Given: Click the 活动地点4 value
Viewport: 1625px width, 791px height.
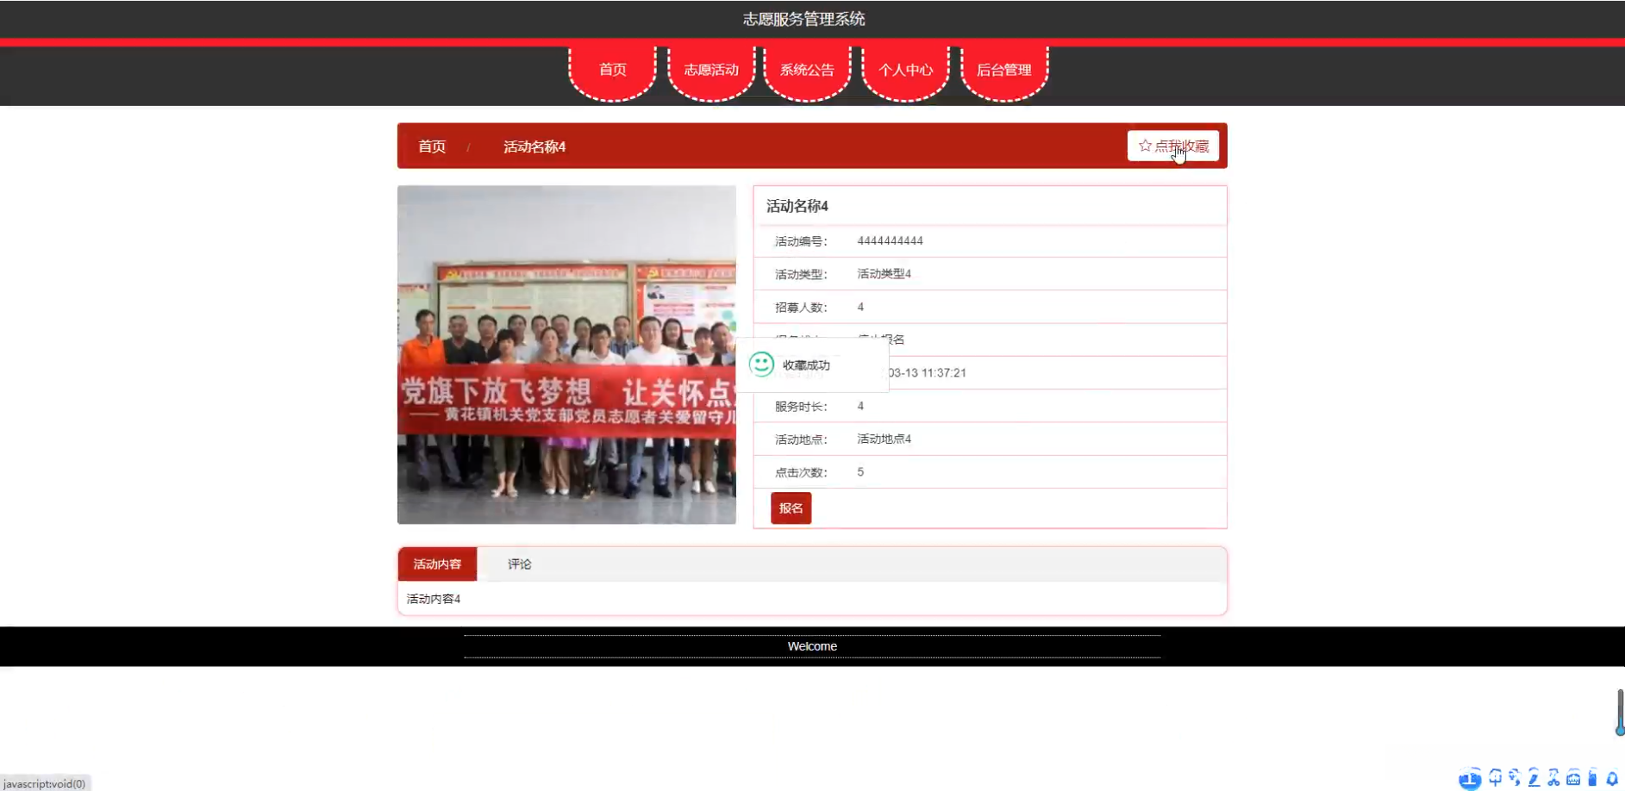Looking at the screenshot, I should pyautogui.click(x=884, y=439).
